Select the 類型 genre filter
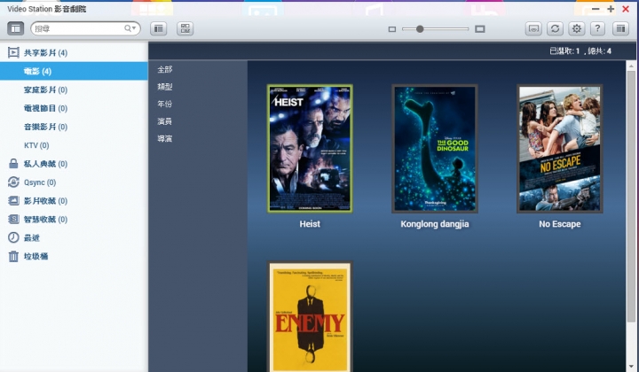The height and width of the screenshot is (372, 639). (x=165, y=87)
